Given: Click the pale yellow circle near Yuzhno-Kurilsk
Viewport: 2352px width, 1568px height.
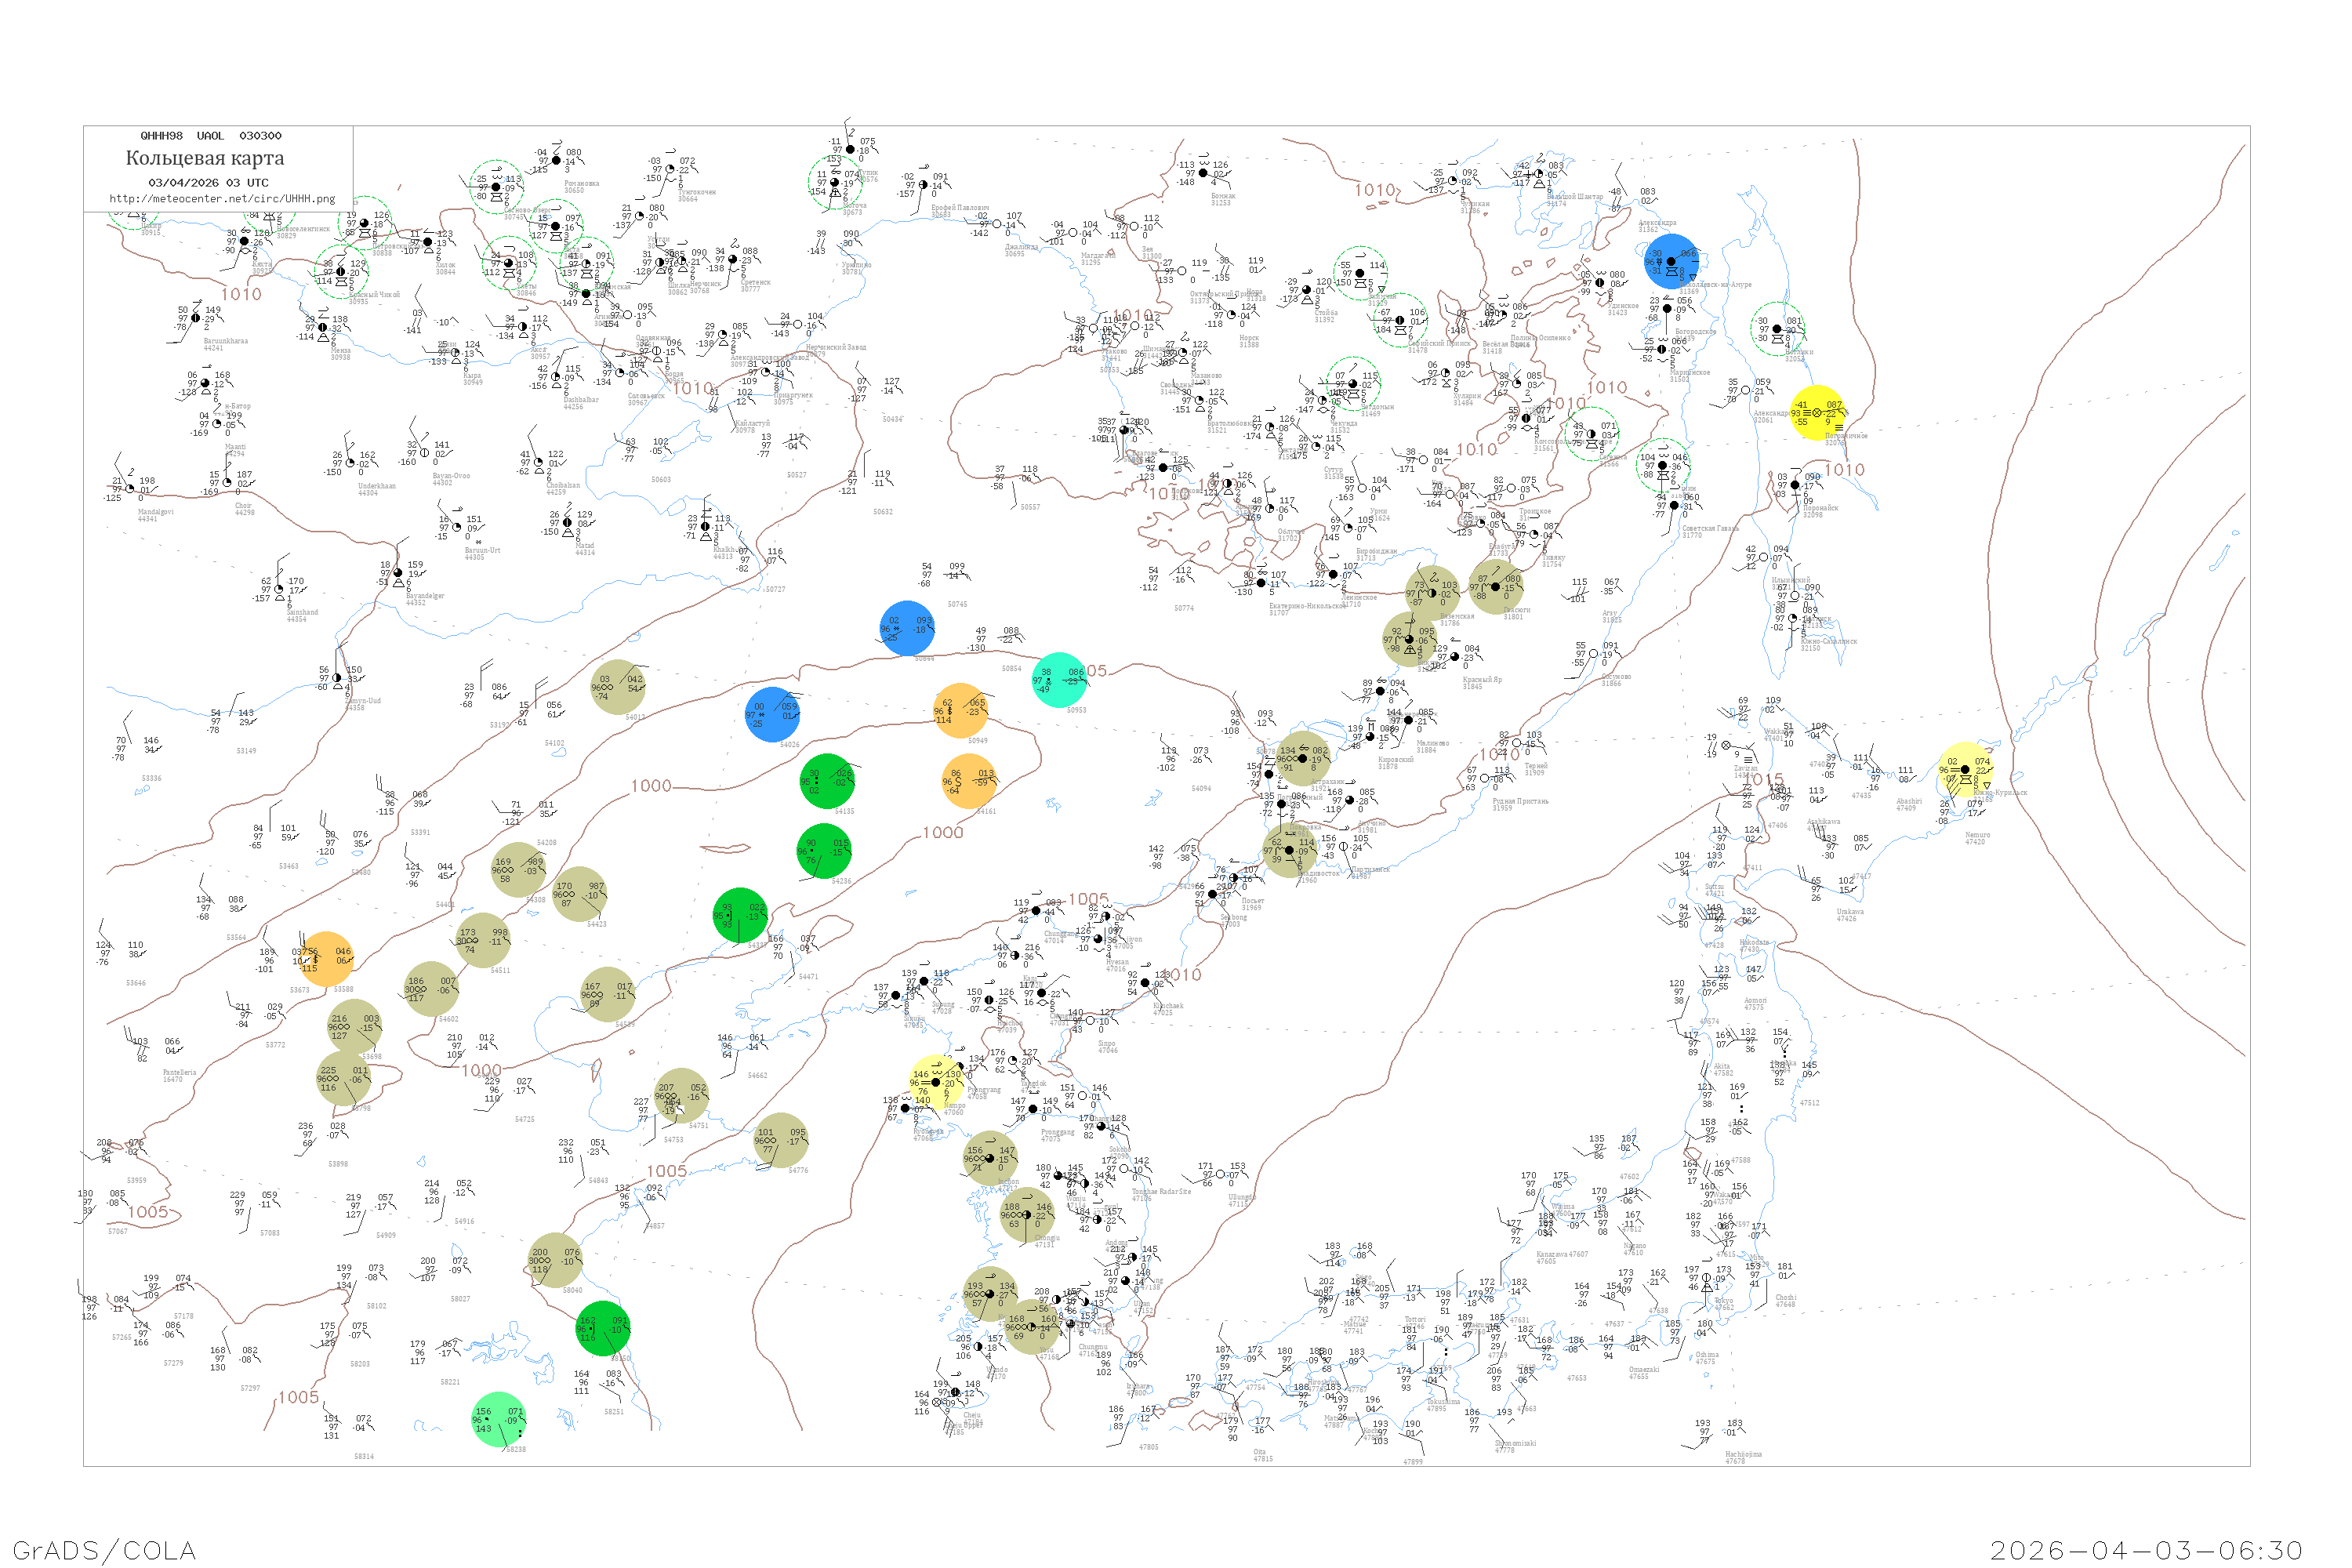Looking at the screenshot, I should tap(1965, 769).
